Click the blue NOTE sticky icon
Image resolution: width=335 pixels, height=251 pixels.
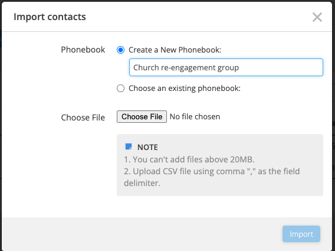tap(129, 146)
